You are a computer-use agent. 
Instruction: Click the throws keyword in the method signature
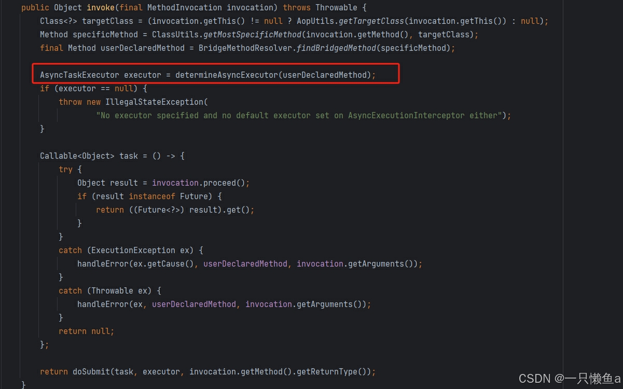click(x=297, y=7)
